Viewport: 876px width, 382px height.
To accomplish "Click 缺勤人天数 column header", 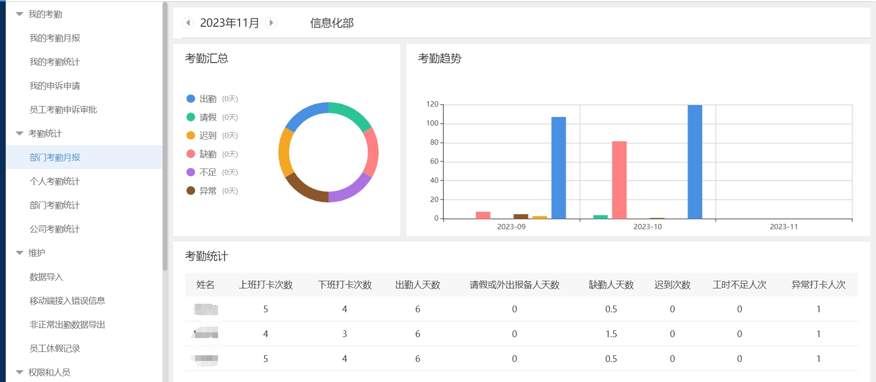I will click(x=611, y=285).
